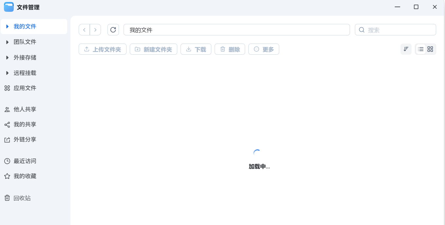This screenshot has height=225, width=445.
Task: Click the 新建文件夹 button
Action: (153, 49)
